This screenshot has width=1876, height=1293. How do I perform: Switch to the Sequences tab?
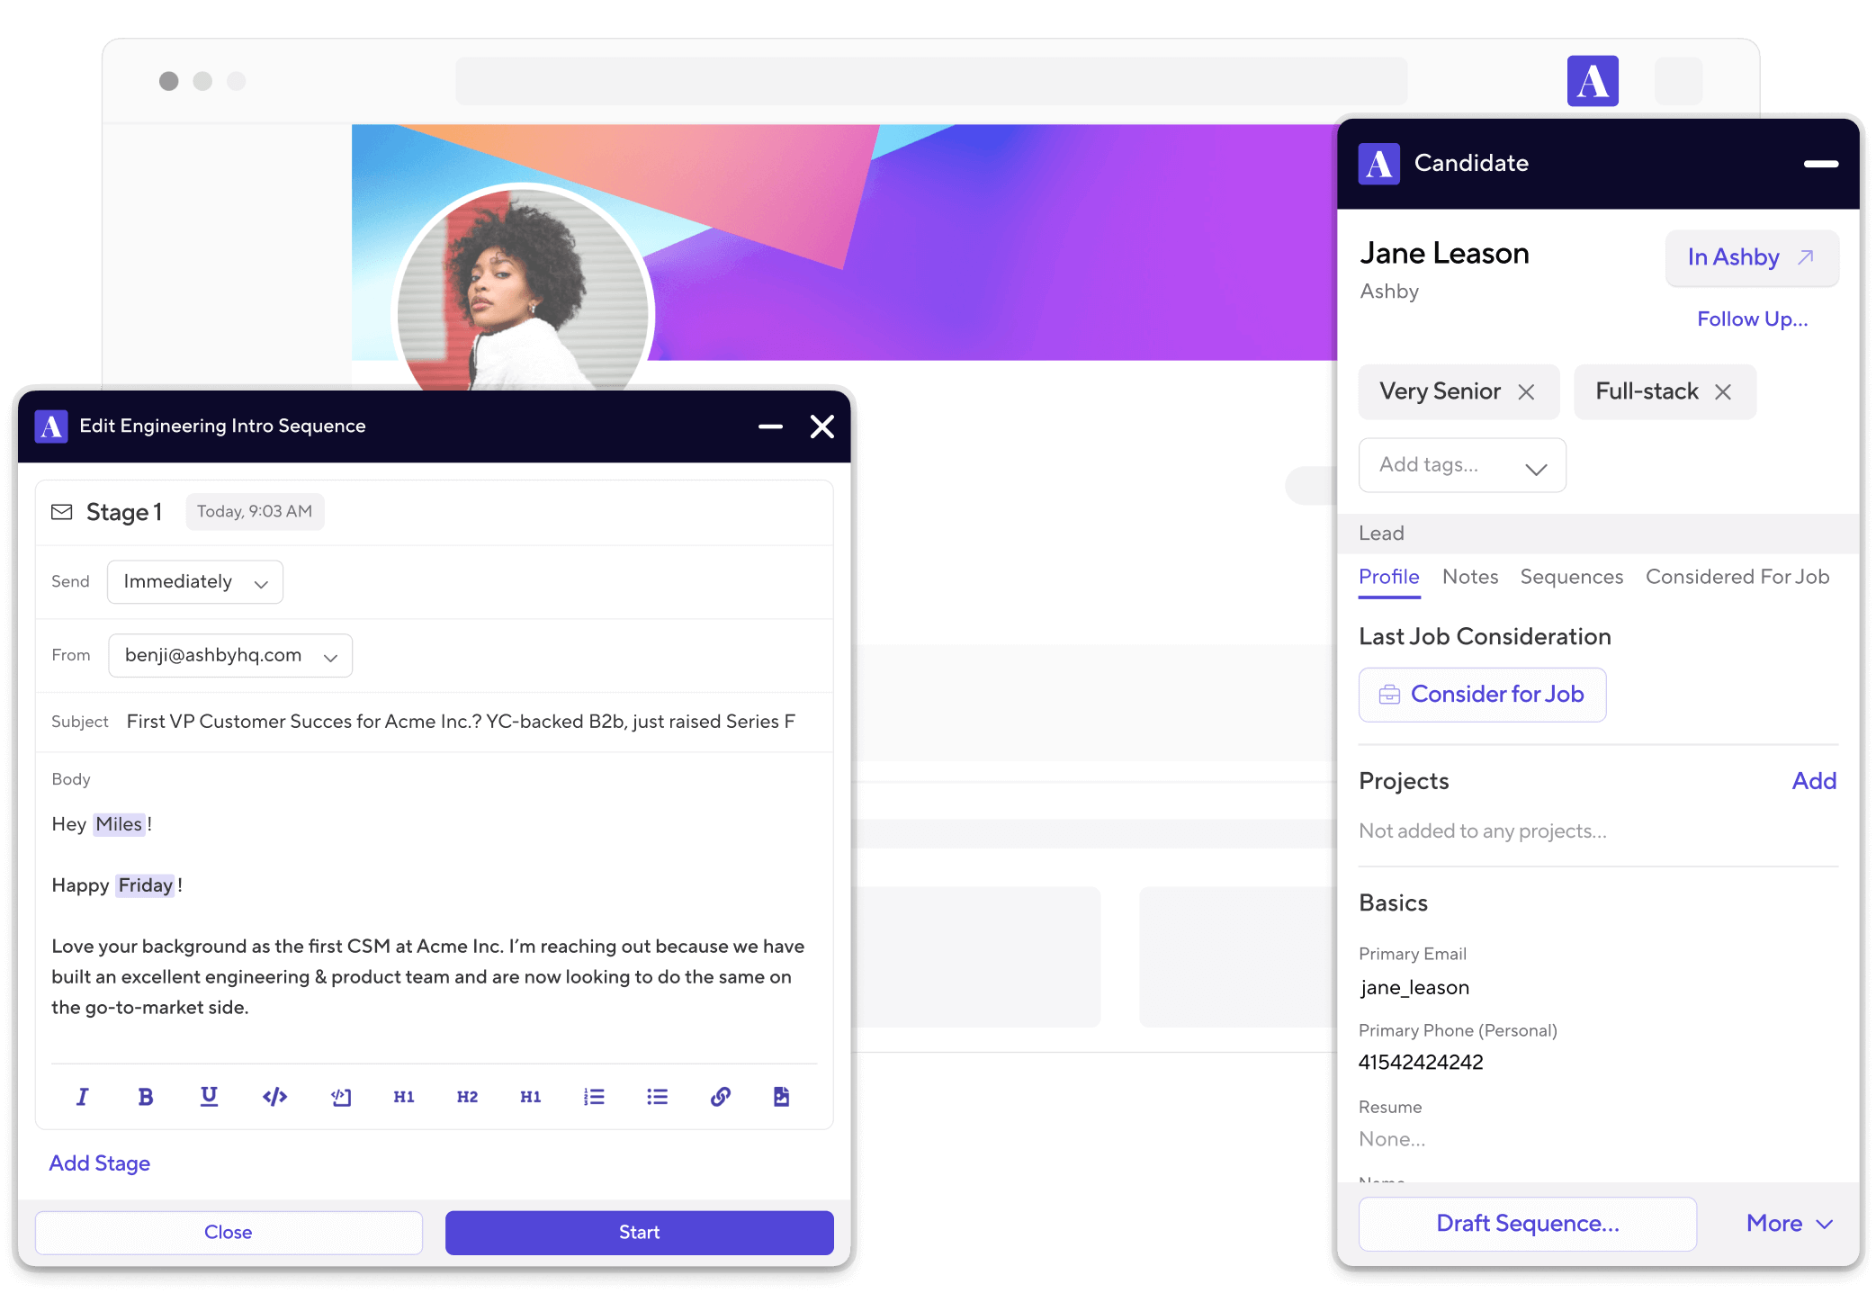(x=1569, y=576)
